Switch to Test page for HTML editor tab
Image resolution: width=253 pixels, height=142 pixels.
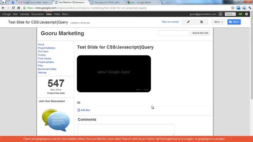point(107,2)
